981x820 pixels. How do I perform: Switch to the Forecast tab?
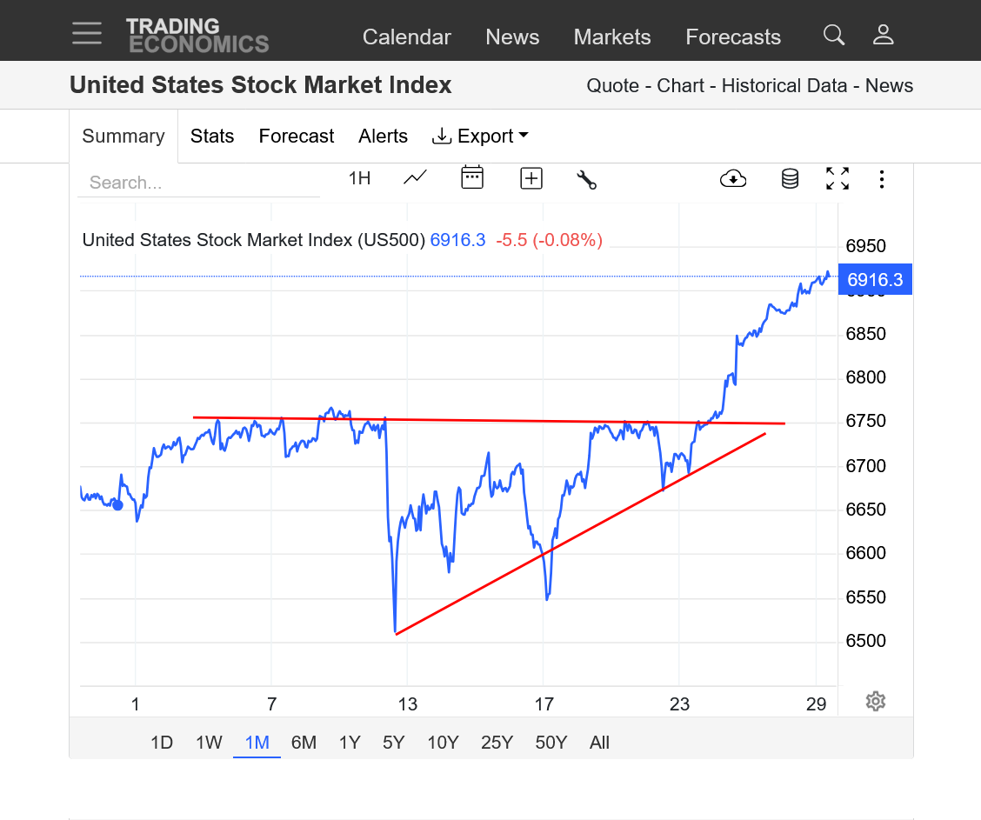(297, 137)
